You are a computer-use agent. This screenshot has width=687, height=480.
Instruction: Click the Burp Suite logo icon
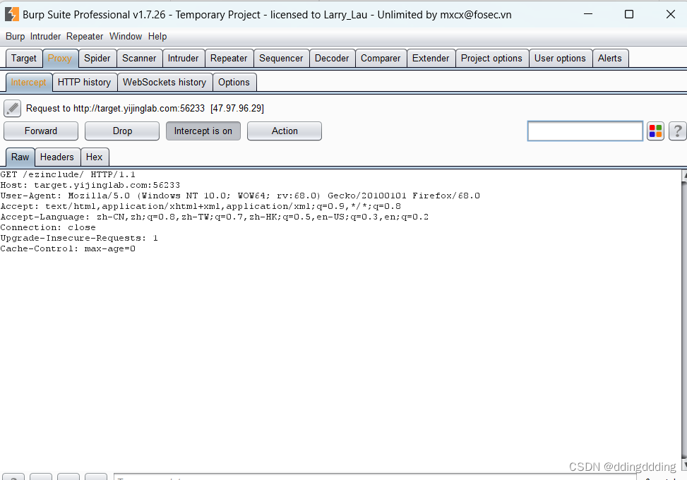[x=12, y=14]
